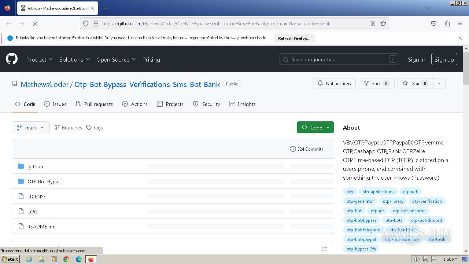Image resolution: width=469 pixels, height=264 pixels.
Task: Open the Star lists dropdown arrow
Action: click(x=439, y=83)
